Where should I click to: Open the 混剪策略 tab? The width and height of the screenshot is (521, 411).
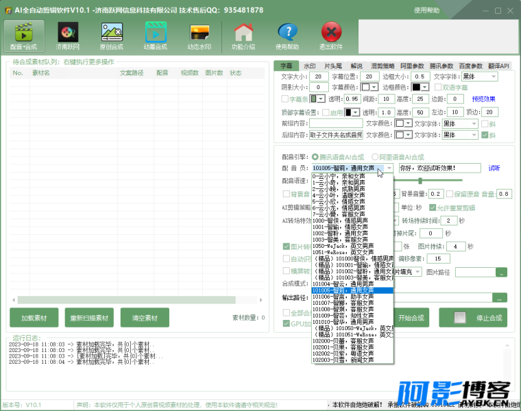click(383, 66)
